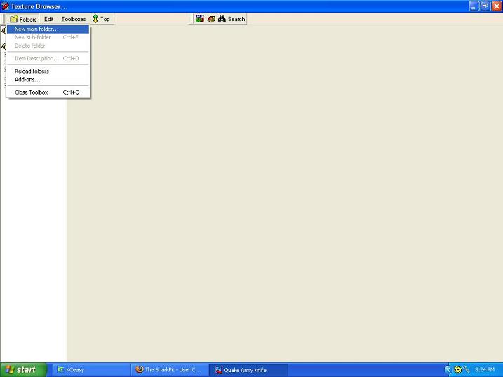The height and width of the screenshot is (377, 503).
Task: Click the Texture Browser title bar icon
Action: coord(6,6)
